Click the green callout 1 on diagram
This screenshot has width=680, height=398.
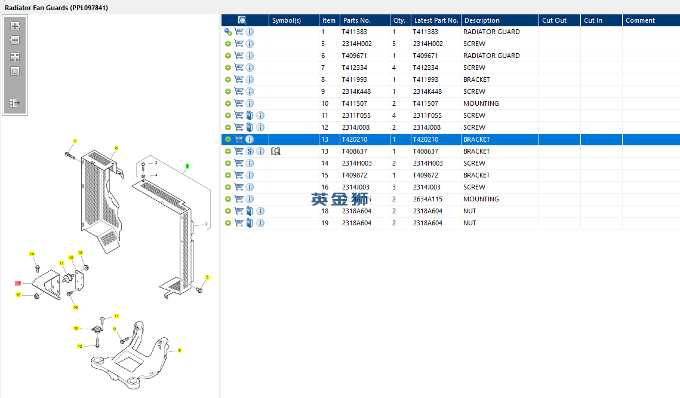[x=187, y=166]
